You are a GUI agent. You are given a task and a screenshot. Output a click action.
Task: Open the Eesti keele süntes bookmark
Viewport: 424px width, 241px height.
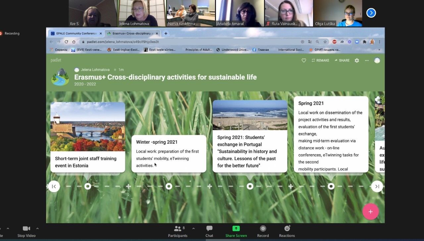(160, 50)
